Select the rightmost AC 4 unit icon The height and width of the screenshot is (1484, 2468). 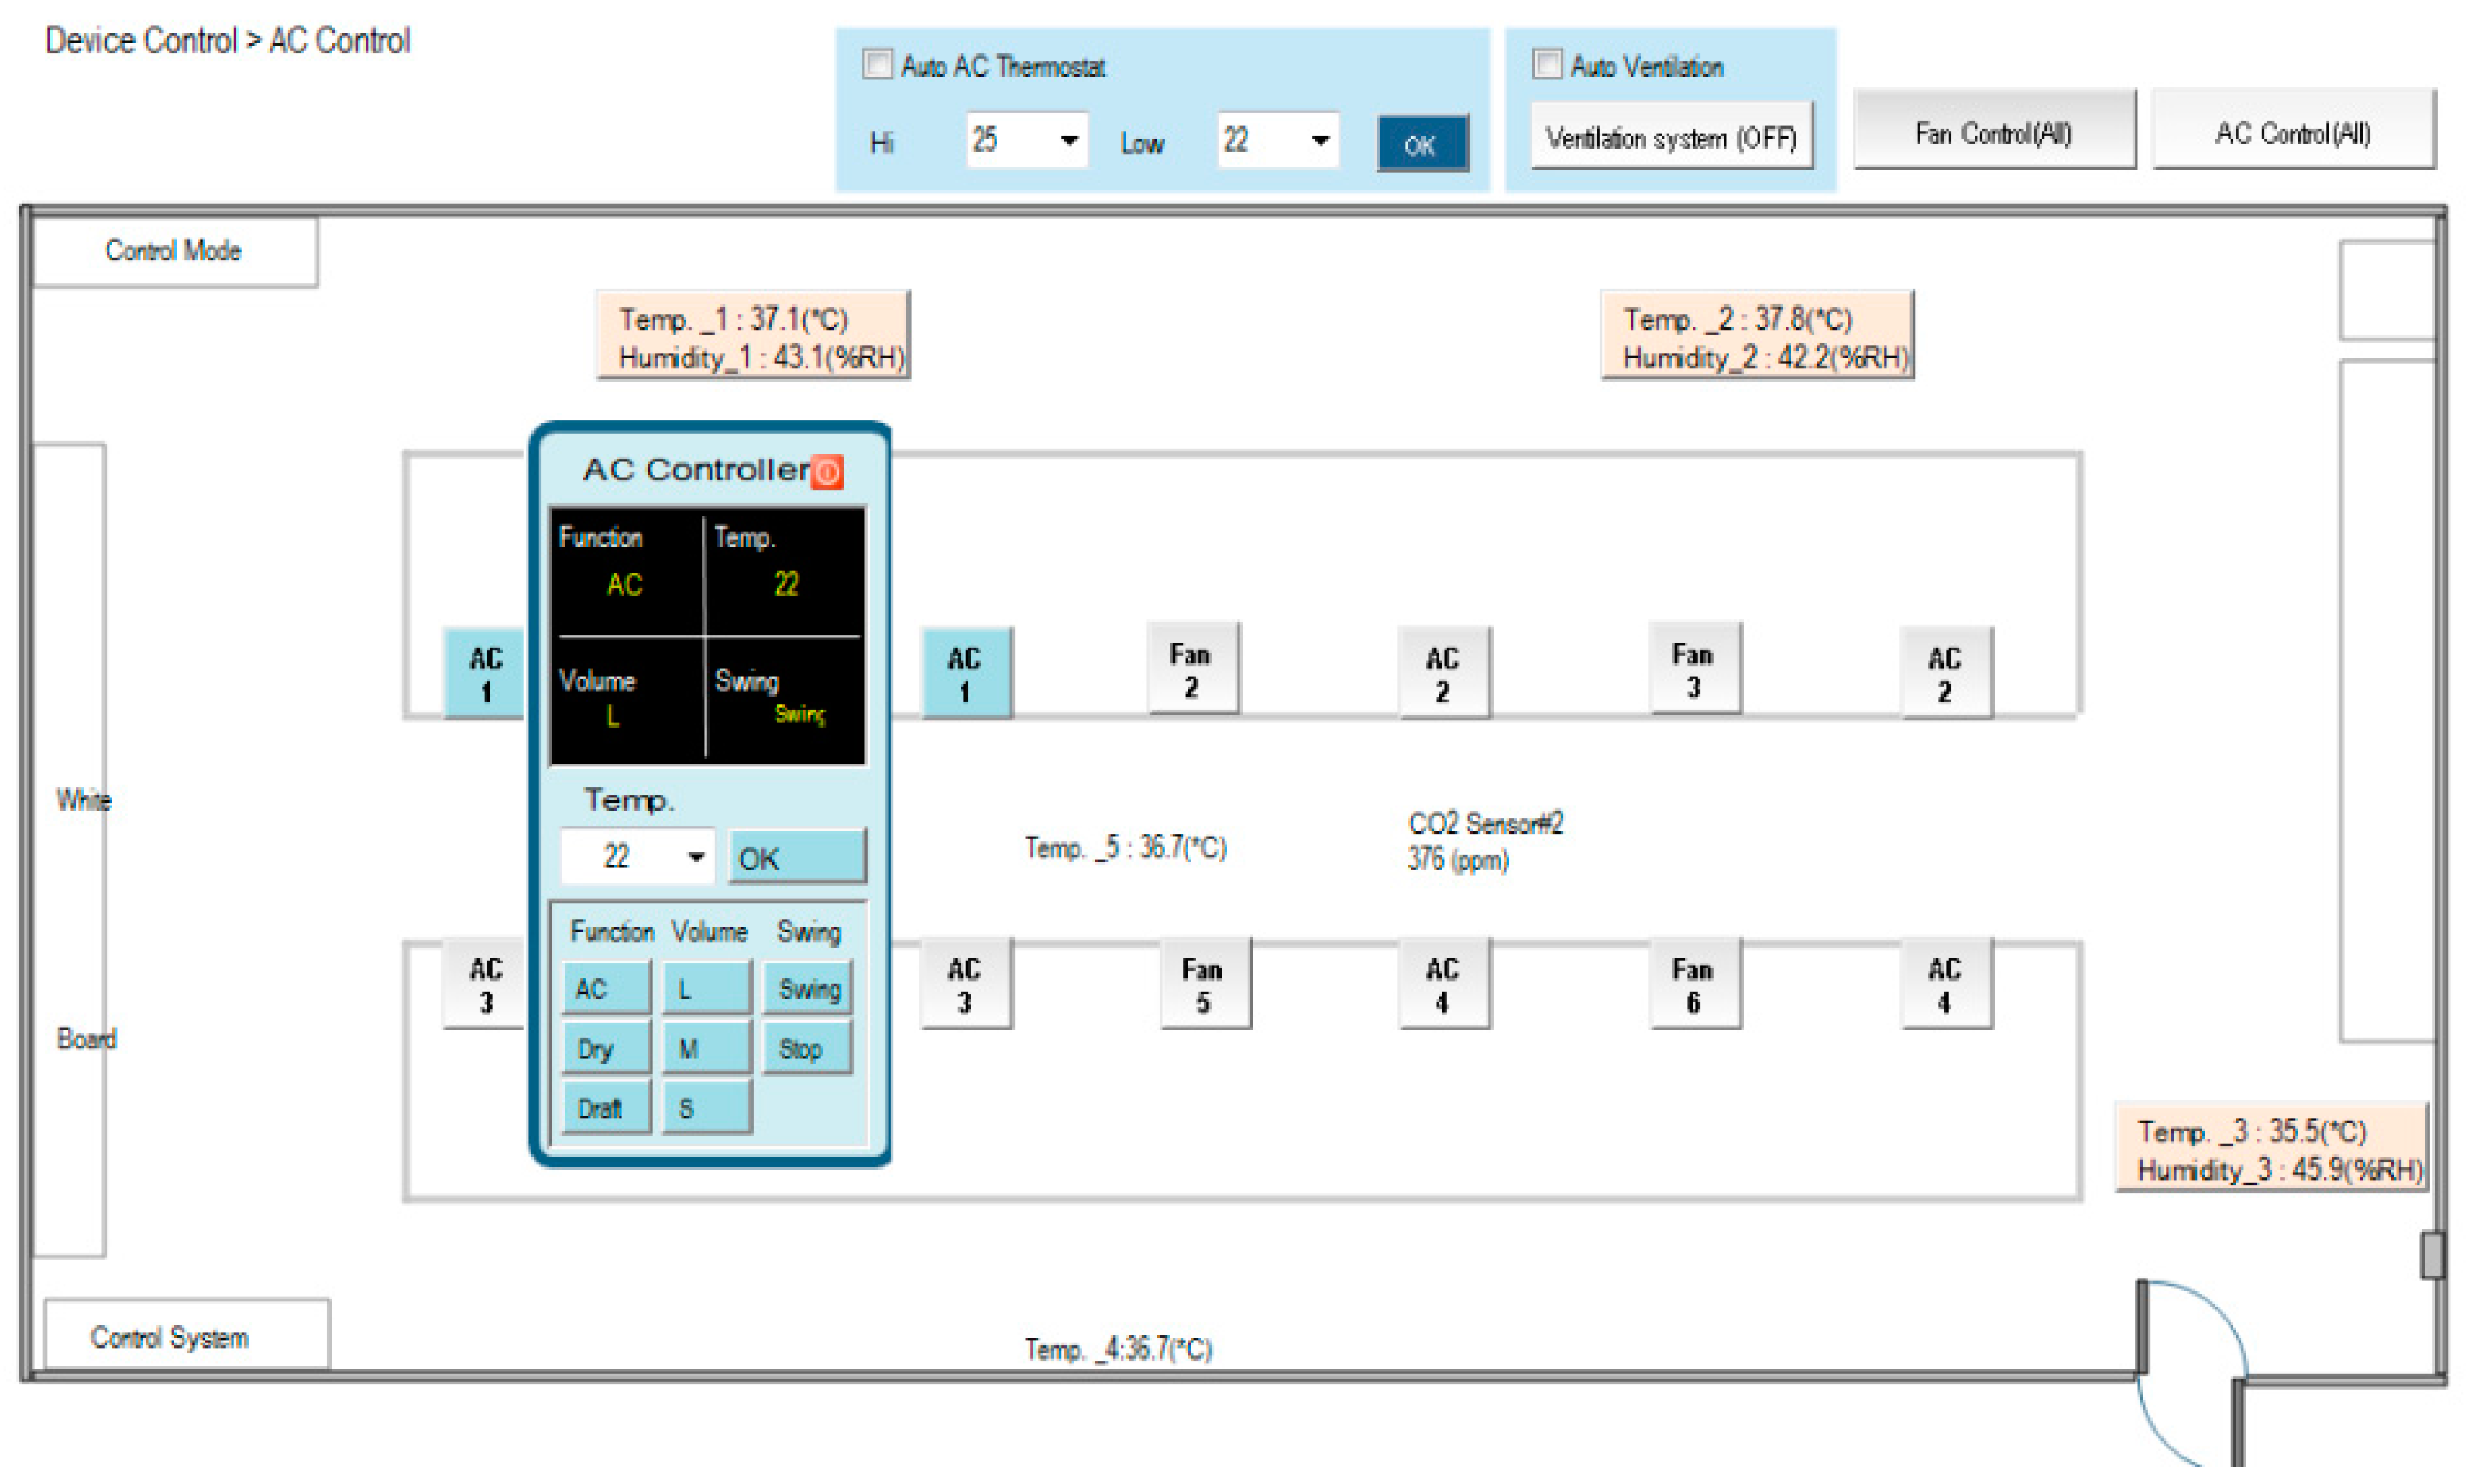pyautogui.click(x=1945, y=984)
